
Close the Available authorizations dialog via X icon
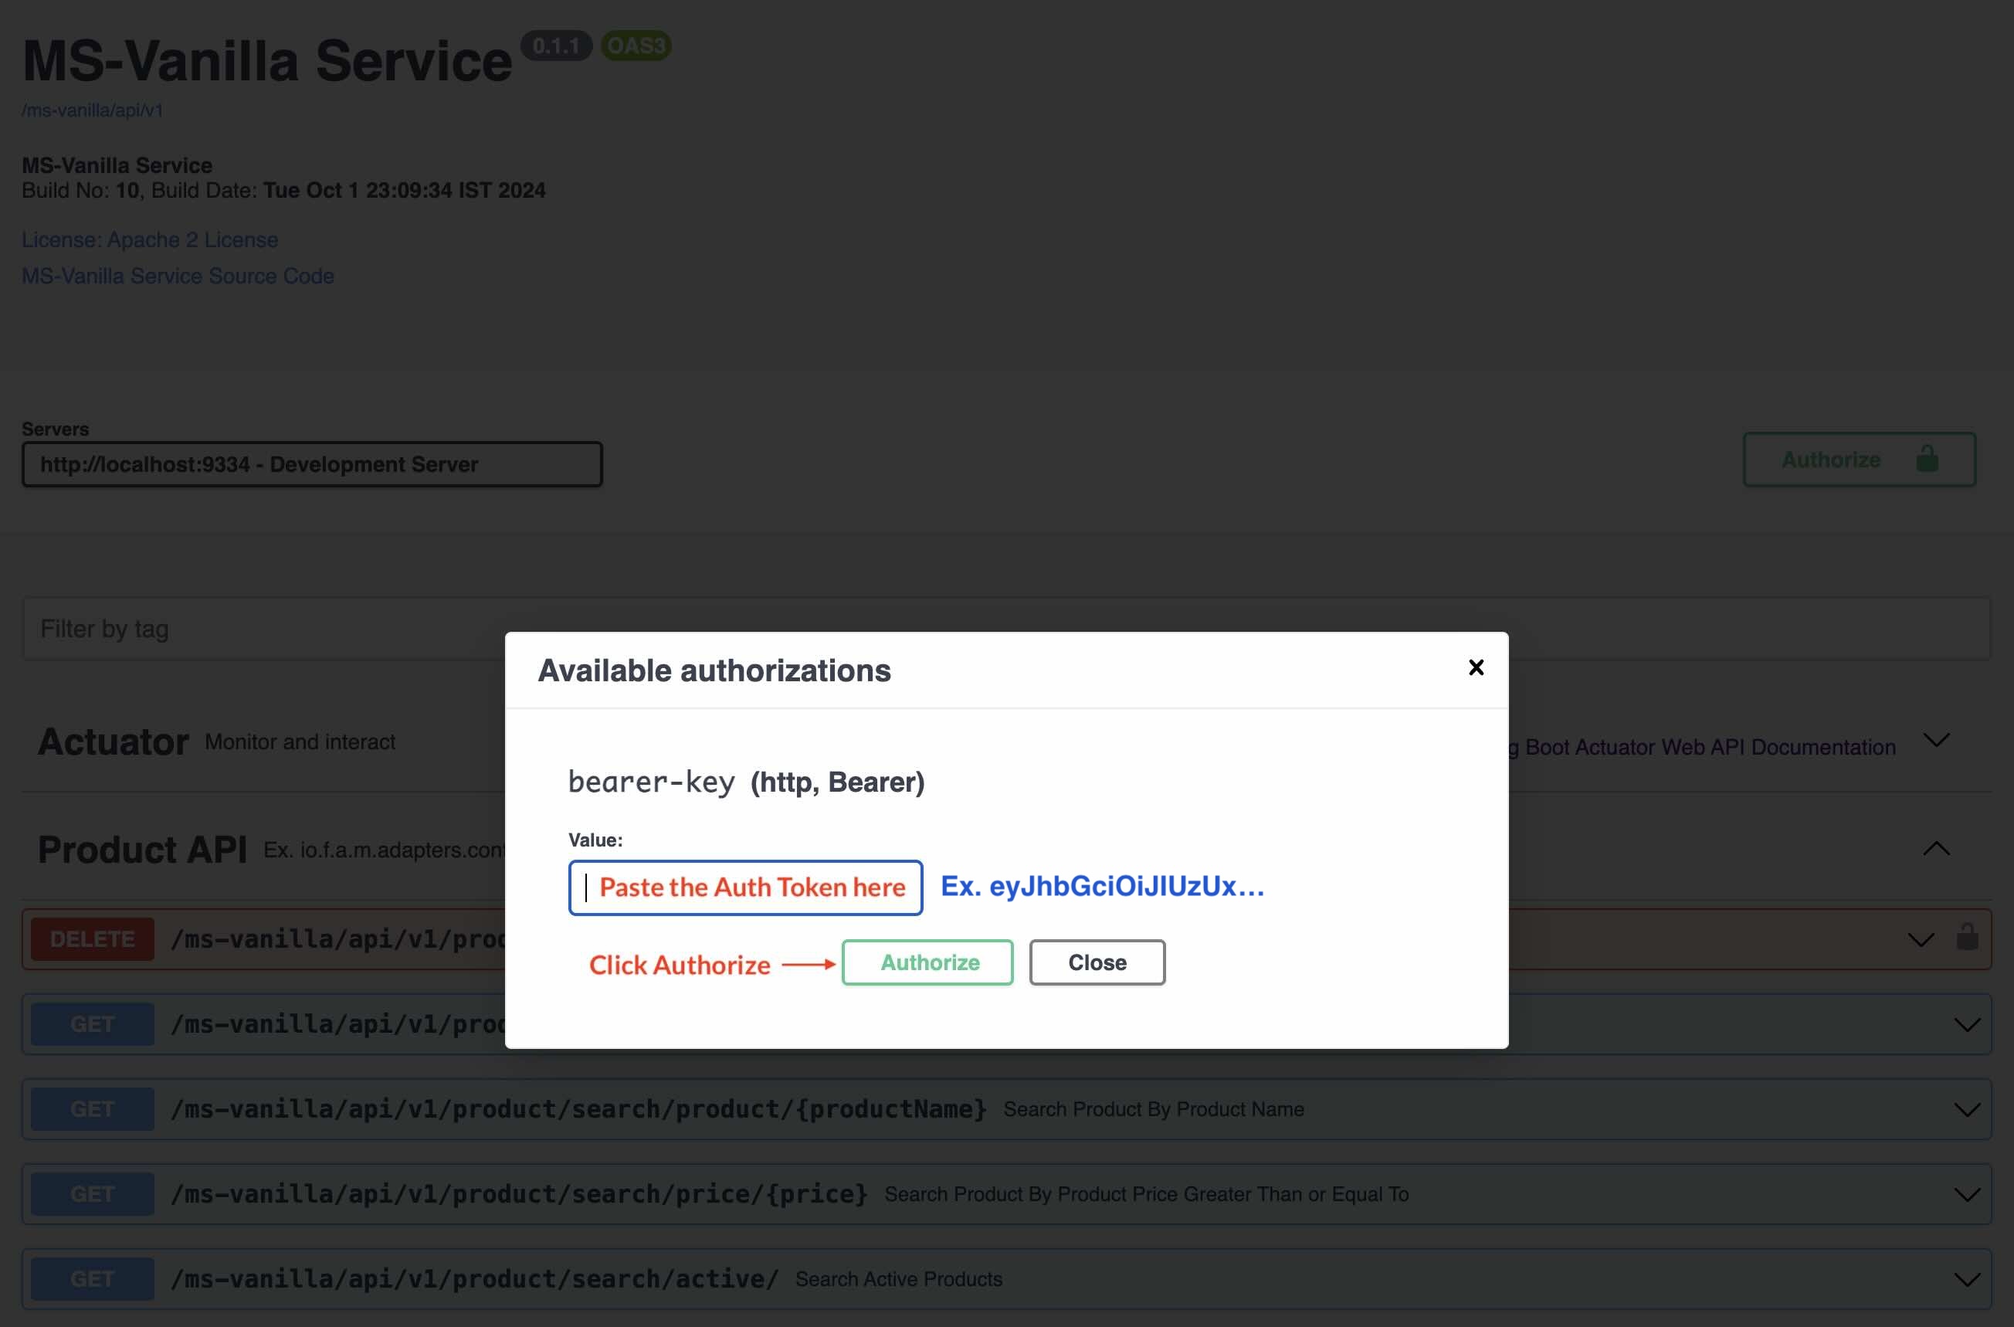coord(1476,667)
